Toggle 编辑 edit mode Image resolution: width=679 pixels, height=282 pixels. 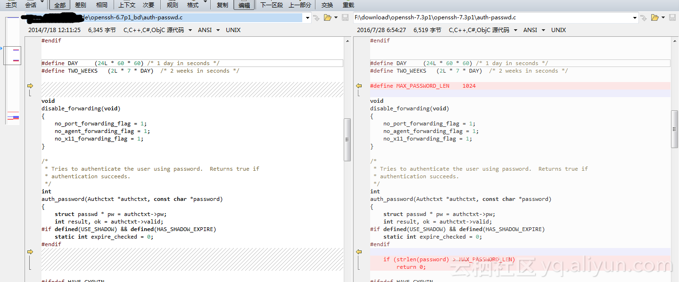(244, 5)
